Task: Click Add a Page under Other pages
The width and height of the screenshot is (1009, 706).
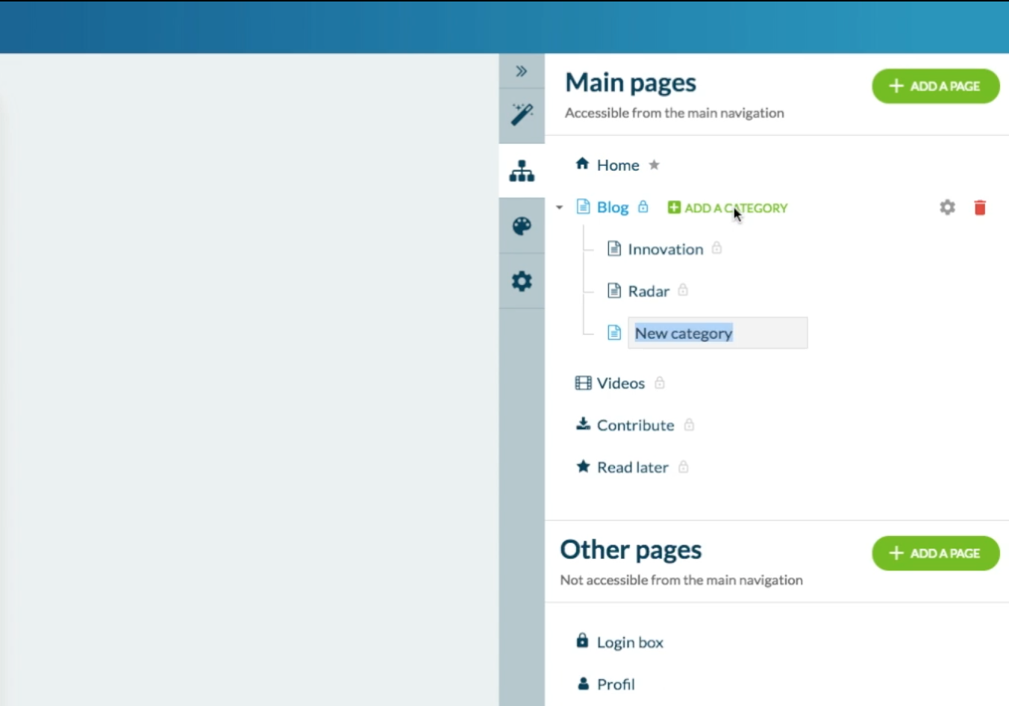Action: click(935, 553)
